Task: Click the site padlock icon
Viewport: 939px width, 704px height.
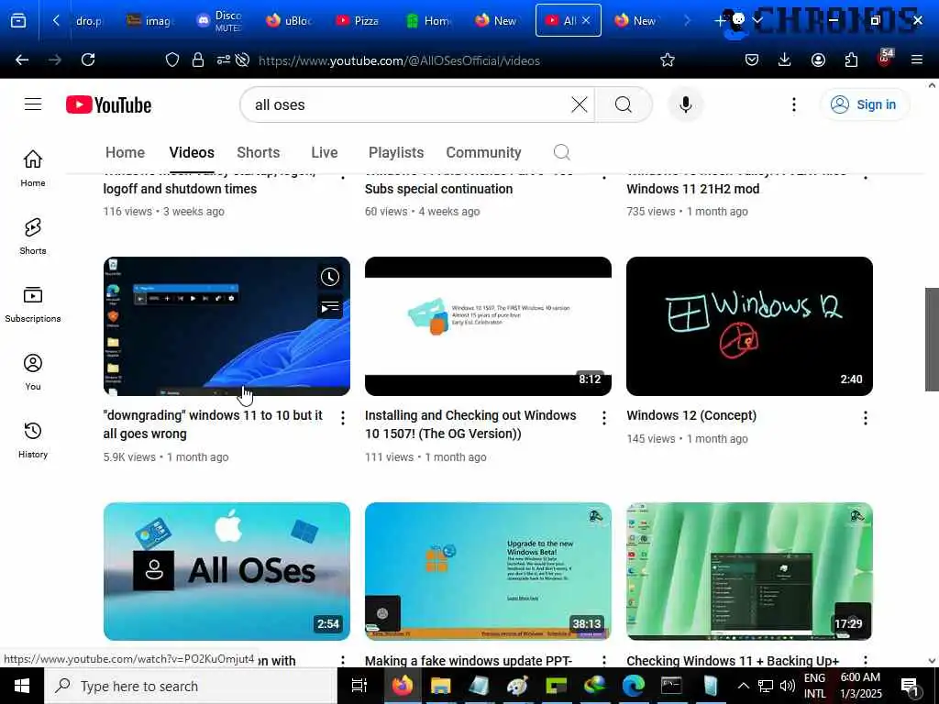Action: pos(198,60)
